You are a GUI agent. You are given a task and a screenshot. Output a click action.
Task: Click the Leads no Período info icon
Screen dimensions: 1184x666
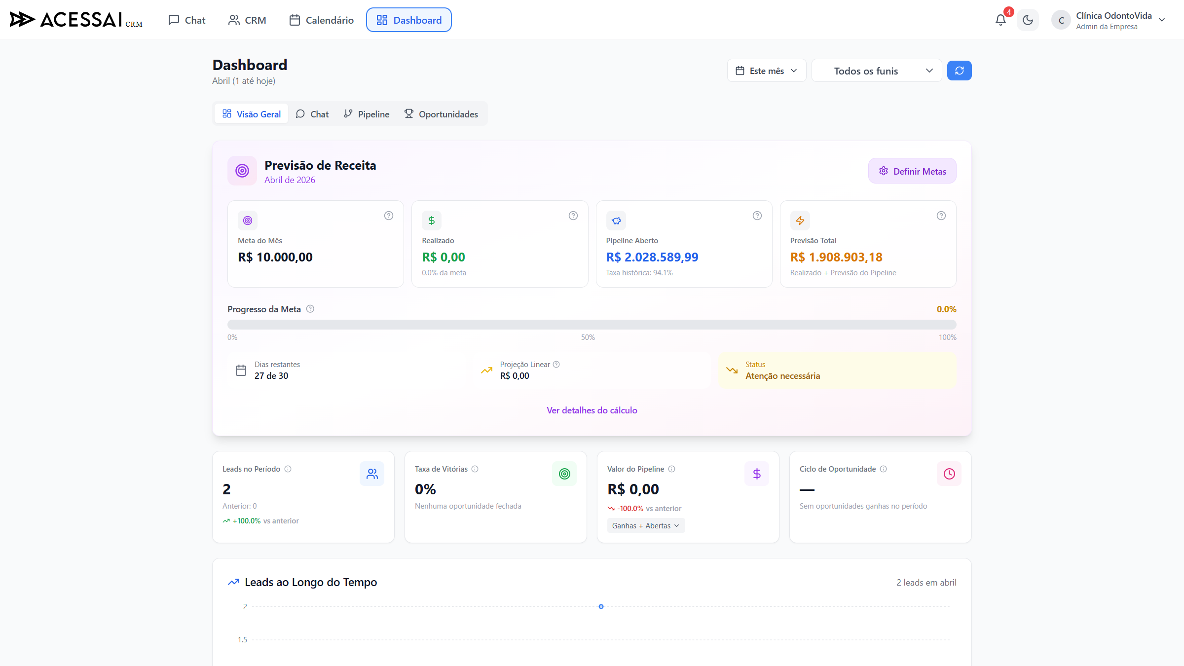288,469
